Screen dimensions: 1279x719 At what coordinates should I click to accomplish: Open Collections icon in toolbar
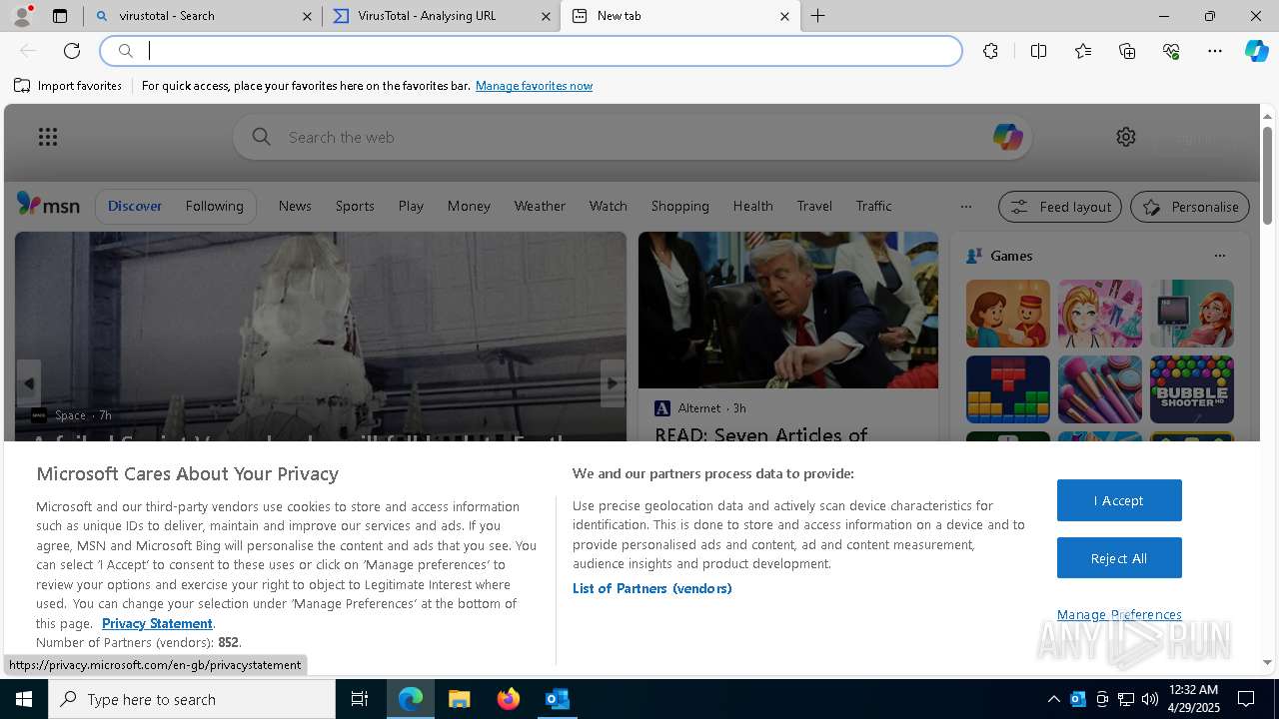click(x=1127, y=51)
